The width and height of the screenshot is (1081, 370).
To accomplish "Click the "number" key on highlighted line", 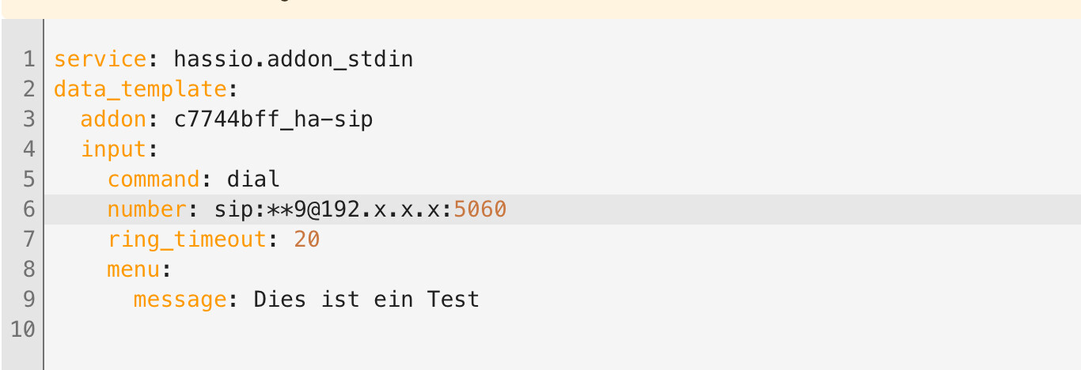I will tap(146, 210).
